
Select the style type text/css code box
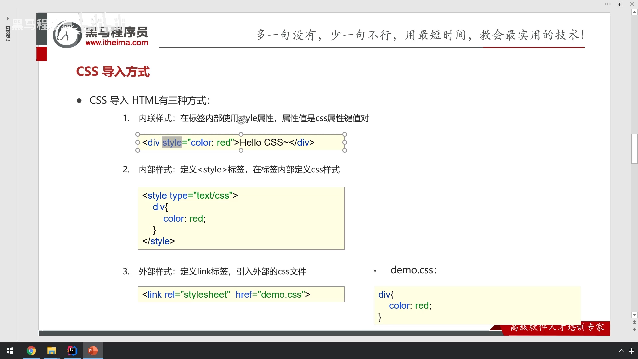click(241, 218)
